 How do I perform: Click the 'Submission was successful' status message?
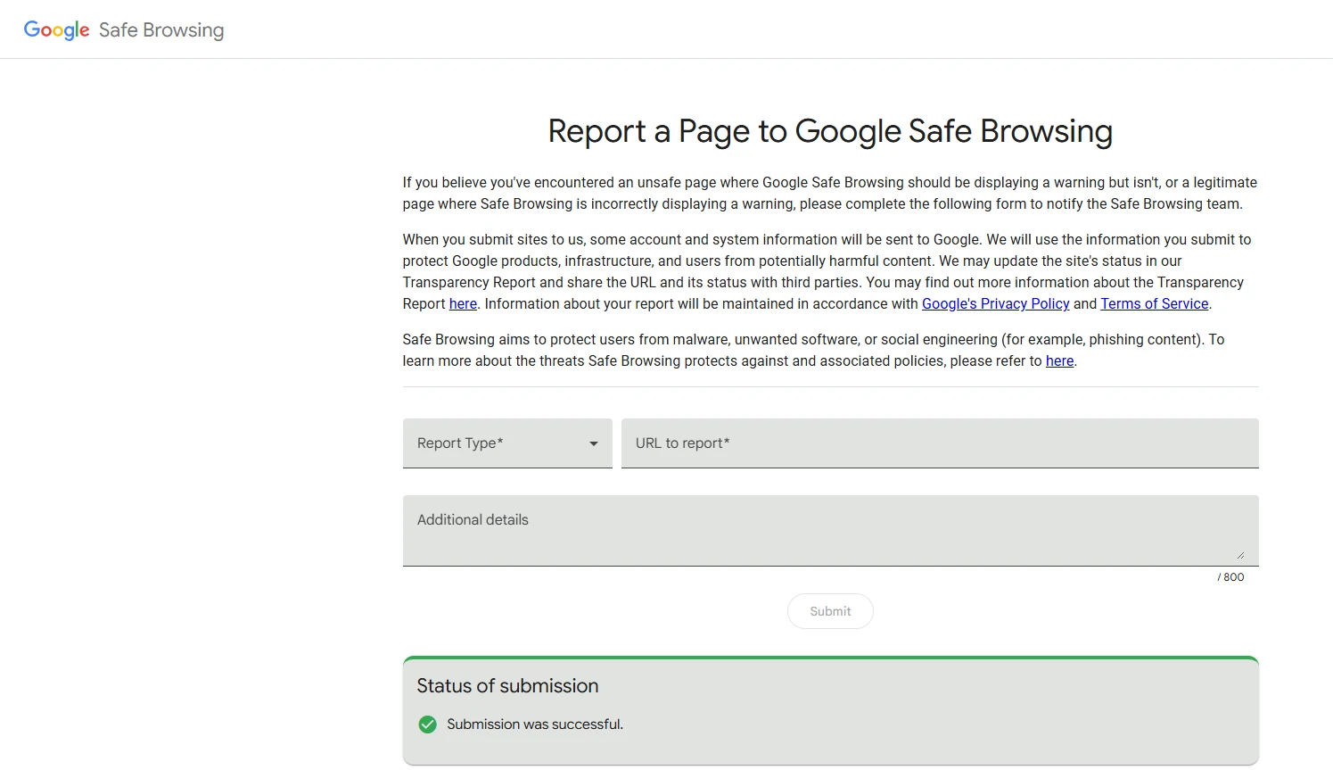(534, 724)
